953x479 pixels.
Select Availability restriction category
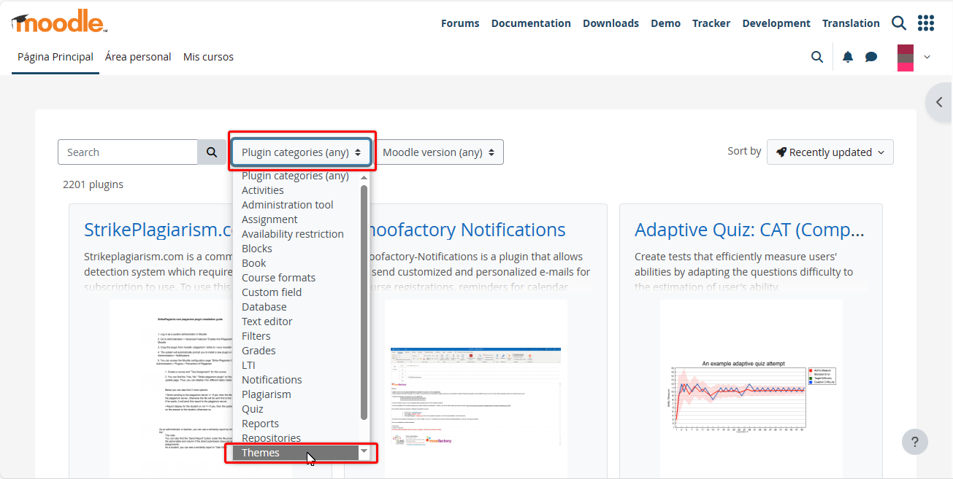coord(296,234)
